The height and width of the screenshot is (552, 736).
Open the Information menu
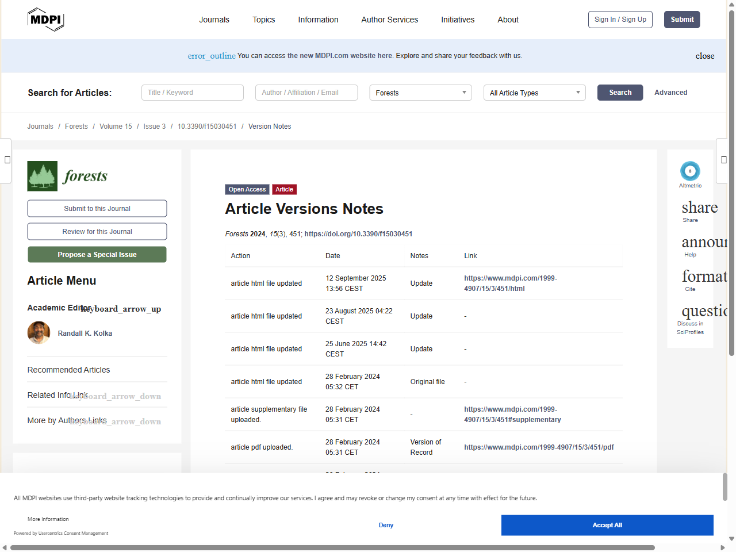point(318,20)
